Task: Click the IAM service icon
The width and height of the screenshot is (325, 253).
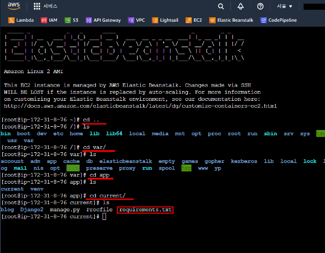Action: [44, 21]
